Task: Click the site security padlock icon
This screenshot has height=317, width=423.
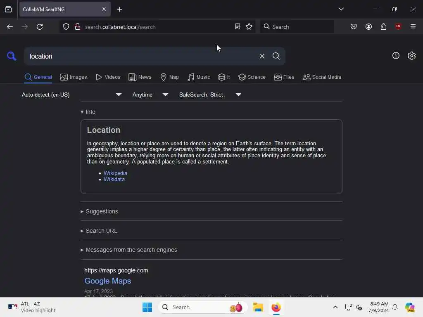Action: 77,26
